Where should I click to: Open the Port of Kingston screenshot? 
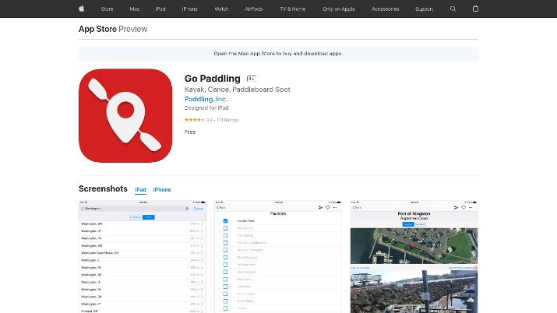click(x=414, y=257)
